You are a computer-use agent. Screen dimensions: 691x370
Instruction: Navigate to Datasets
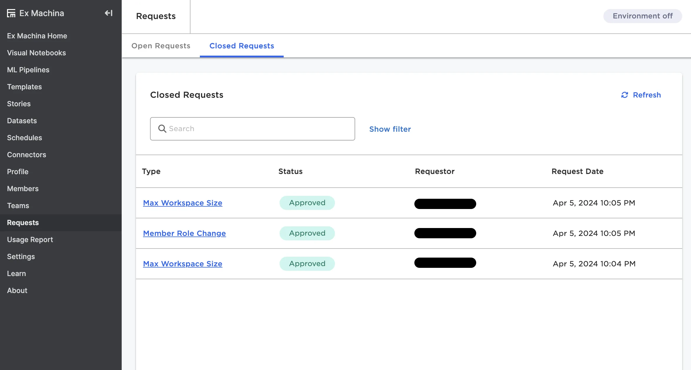[x=22, y=121]
